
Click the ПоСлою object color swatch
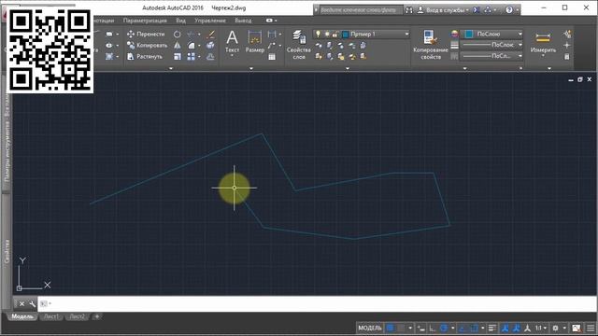(x=469, y=35)
